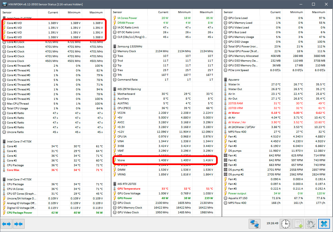
Task: Click the shrink layout arrows button
Action: (19, 224)
